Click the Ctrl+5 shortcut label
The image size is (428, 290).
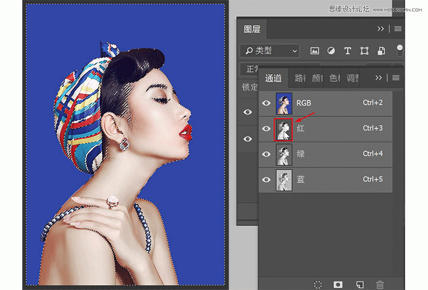(x=373, y=179)
